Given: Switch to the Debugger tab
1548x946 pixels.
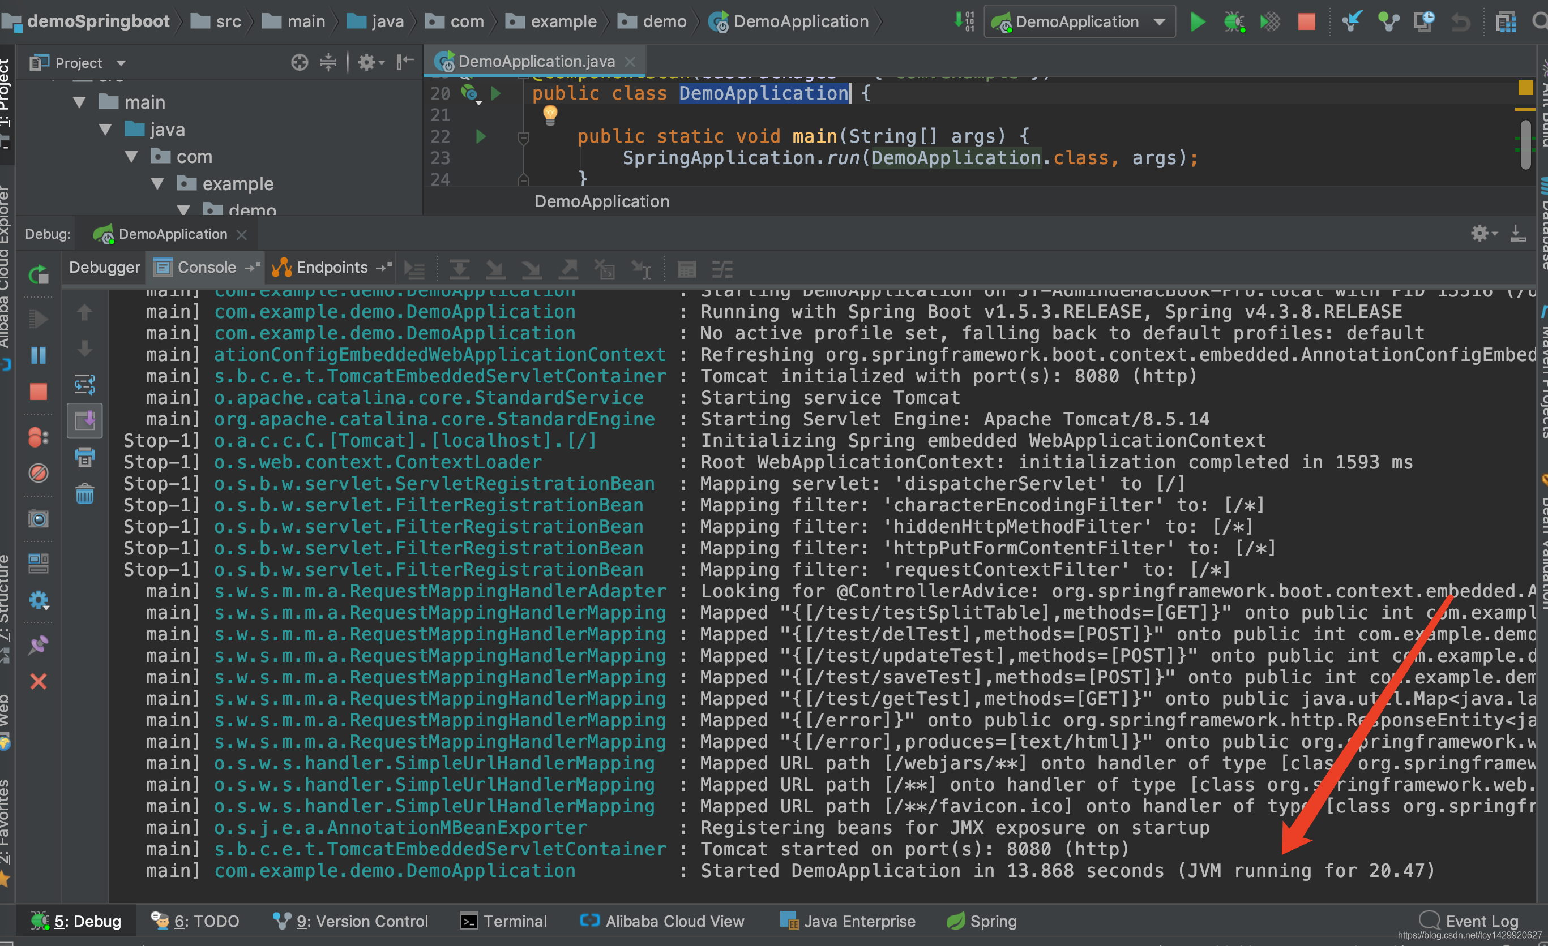Looking at the screenshot, I should tap(104, 268).
